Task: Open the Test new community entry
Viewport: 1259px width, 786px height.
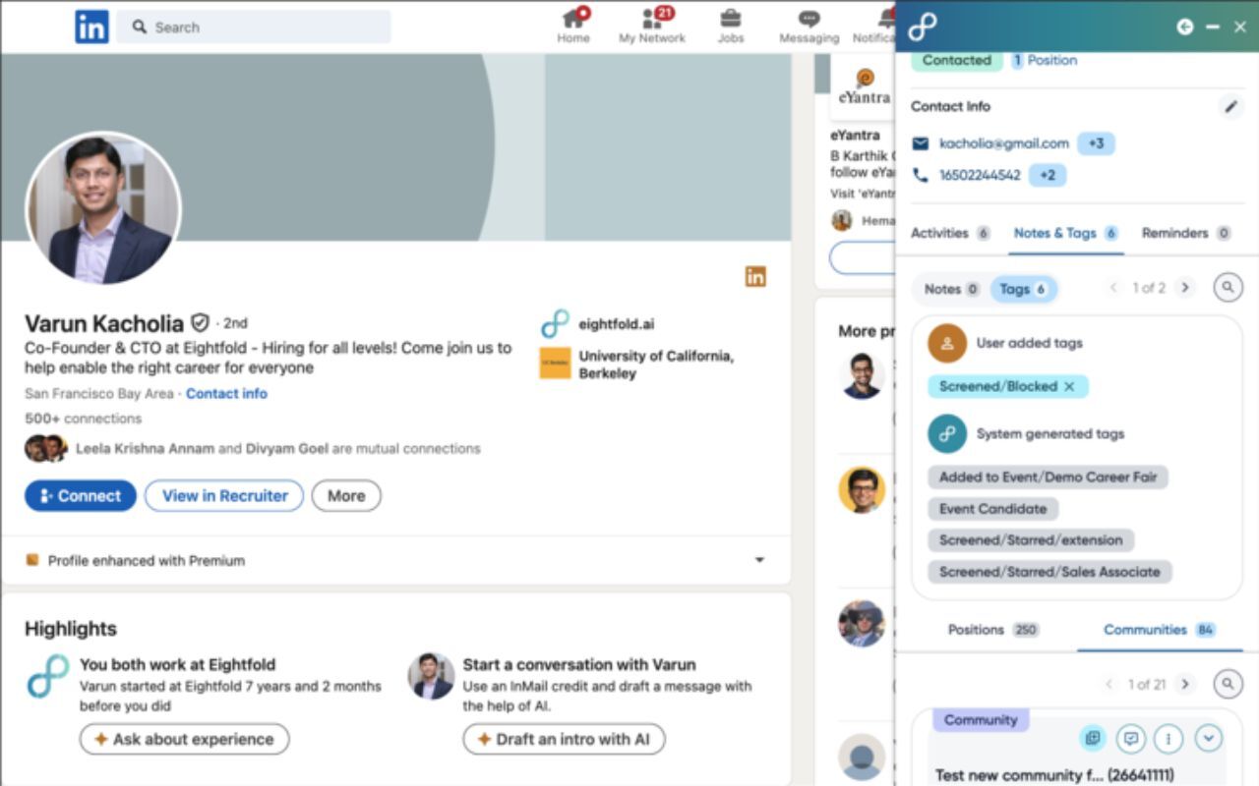Action: coord(1054,775)
